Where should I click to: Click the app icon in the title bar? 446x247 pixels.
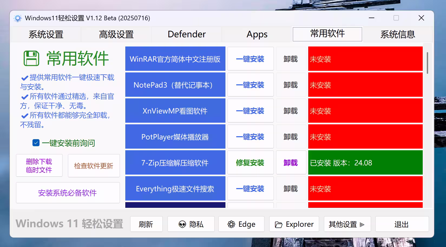(x=18, y=18)
